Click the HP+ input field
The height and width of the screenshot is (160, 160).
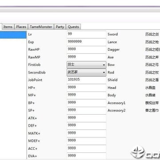point(87,88)
